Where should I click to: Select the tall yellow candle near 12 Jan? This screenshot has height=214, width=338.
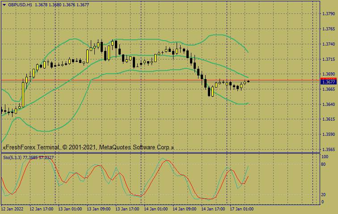(23, 94)
